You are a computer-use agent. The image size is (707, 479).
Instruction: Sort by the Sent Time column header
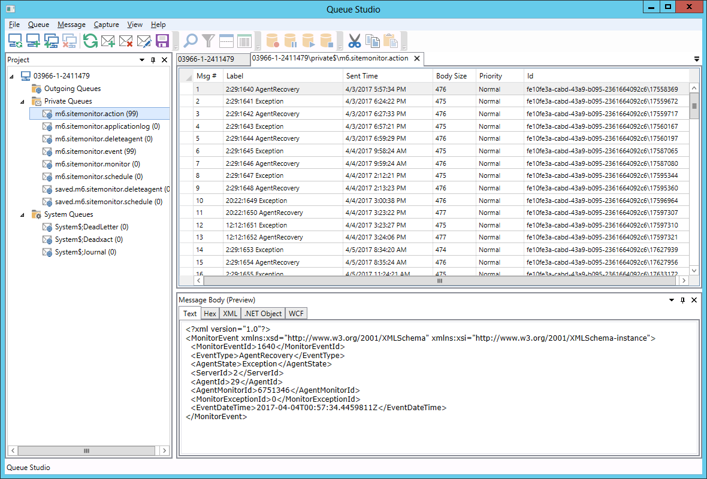pyautogui.click(x=362, y=76)
